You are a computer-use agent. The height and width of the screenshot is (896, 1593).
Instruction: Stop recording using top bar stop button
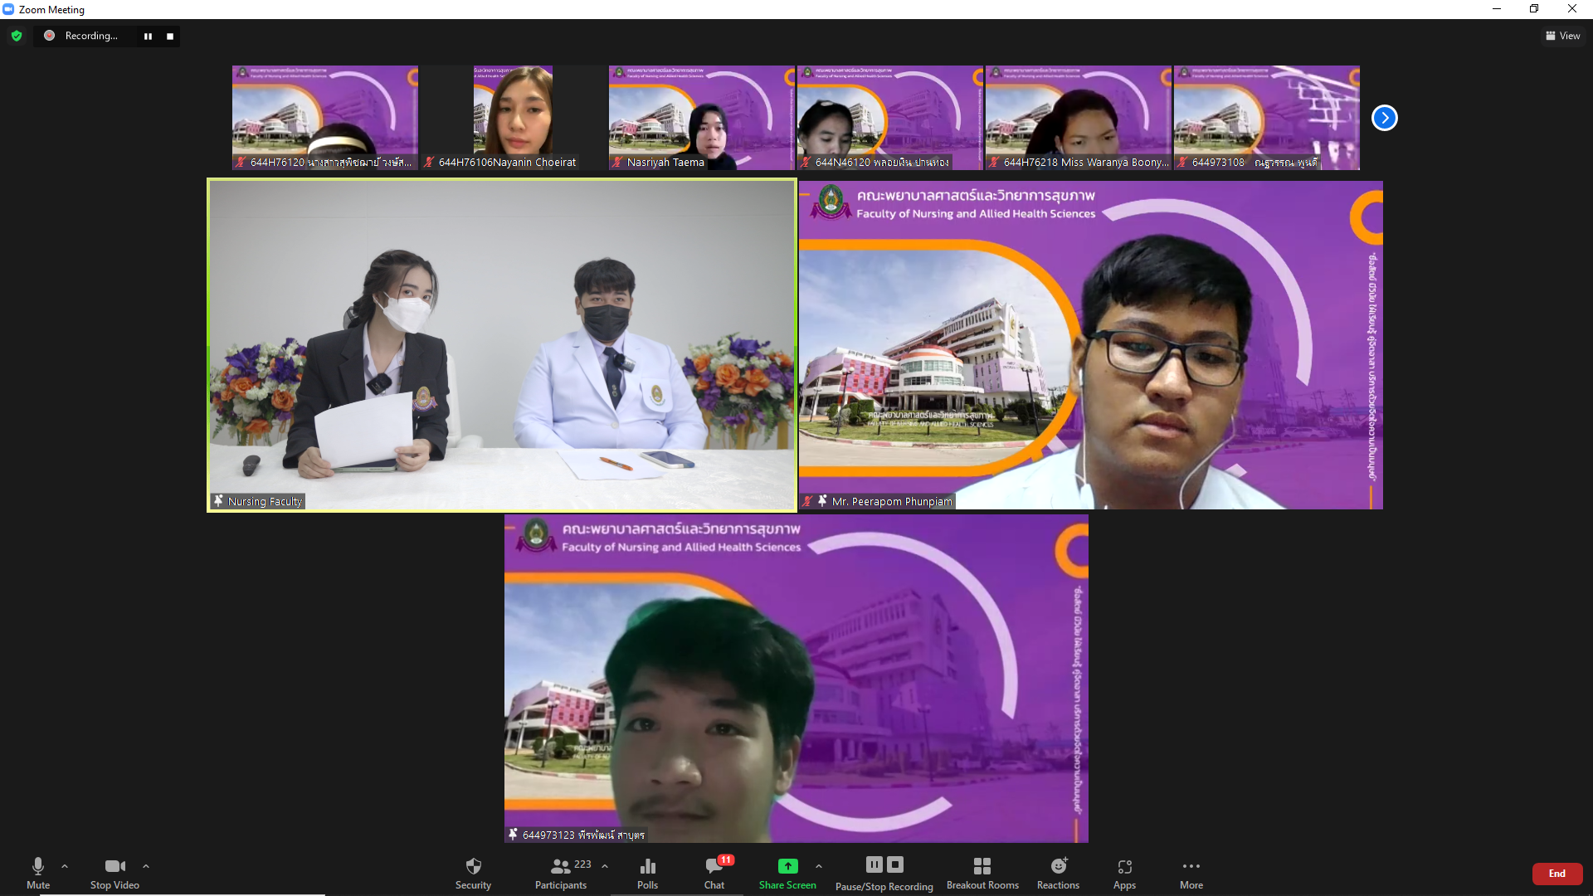(x=170, y=37)
